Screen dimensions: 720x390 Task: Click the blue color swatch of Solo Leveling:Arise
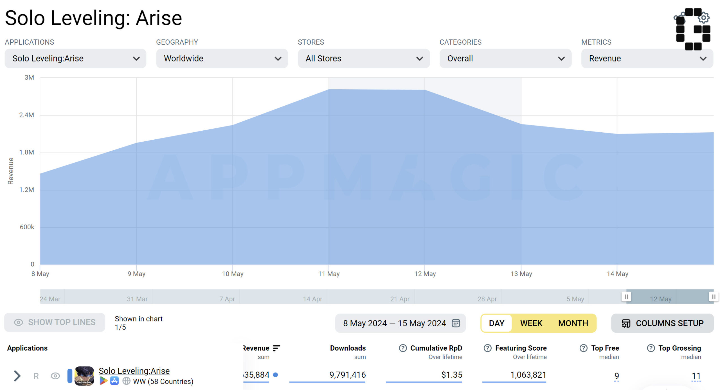click(70, 376)
